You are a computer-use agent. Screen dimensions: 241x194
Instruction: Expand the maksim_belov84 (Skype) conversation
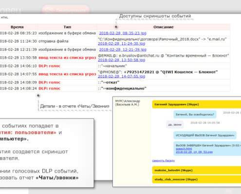(x=197, y=170)
